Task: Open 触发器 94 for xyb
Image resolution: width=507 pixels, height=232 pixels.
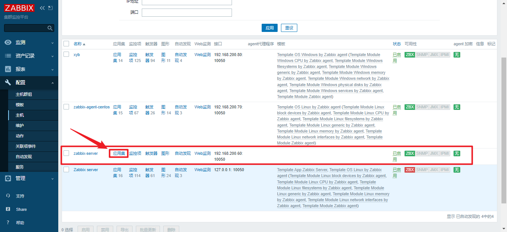Action: click(150, 58)
